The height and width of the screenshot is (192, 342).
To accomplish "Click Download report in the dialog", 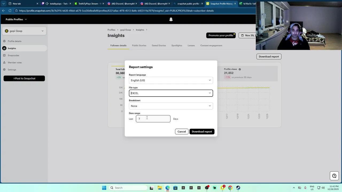I will 202,131.
